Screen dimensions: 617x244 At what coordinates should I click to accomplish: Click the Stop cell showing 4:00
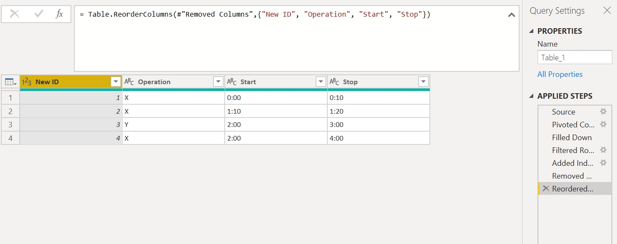(x=379, y=138)
